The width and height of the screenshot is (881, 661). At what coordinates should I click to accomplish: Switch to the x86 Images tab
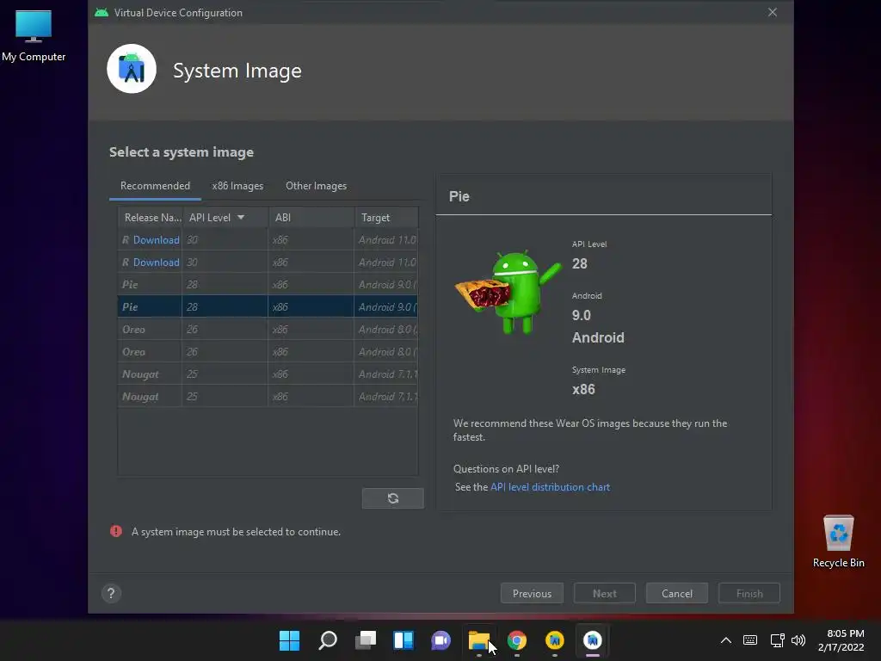(x=237, y=186)
